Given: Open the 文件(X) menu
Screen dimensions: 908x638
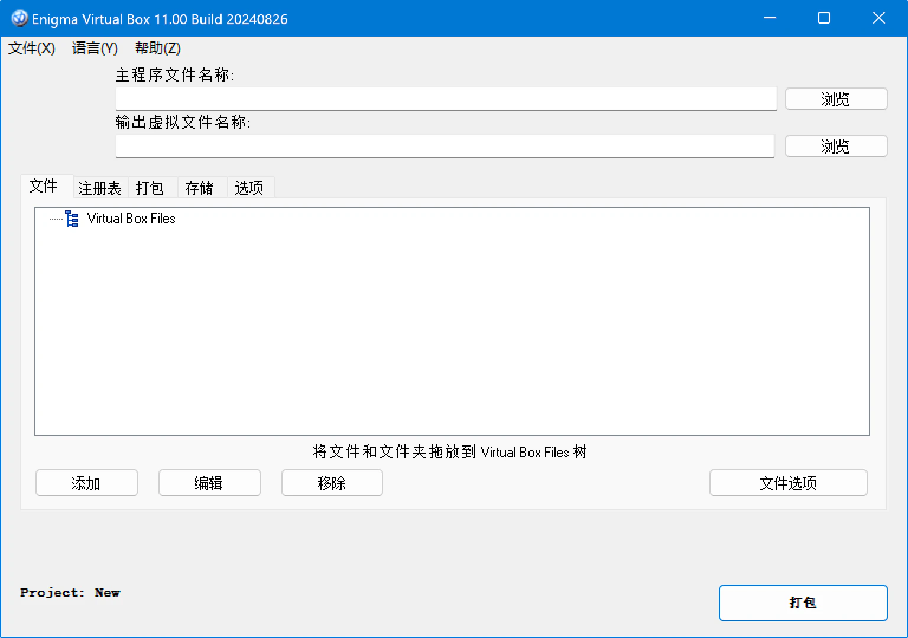Looking at the screenshot, I should pos(32,48).
